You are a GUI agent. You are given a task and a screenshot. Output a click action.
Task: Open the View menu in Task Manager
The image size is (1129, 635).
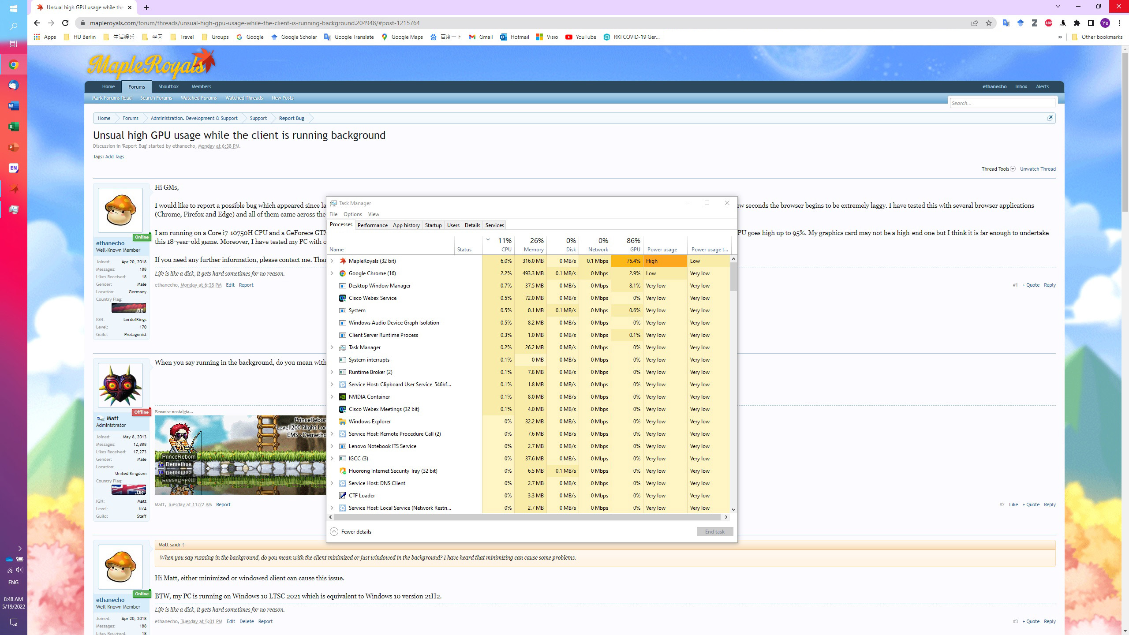(374, 214)
